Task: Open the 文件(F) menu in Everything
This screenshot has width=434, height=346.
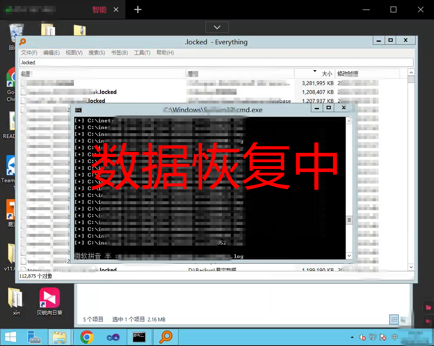Action: coord(29,53)
